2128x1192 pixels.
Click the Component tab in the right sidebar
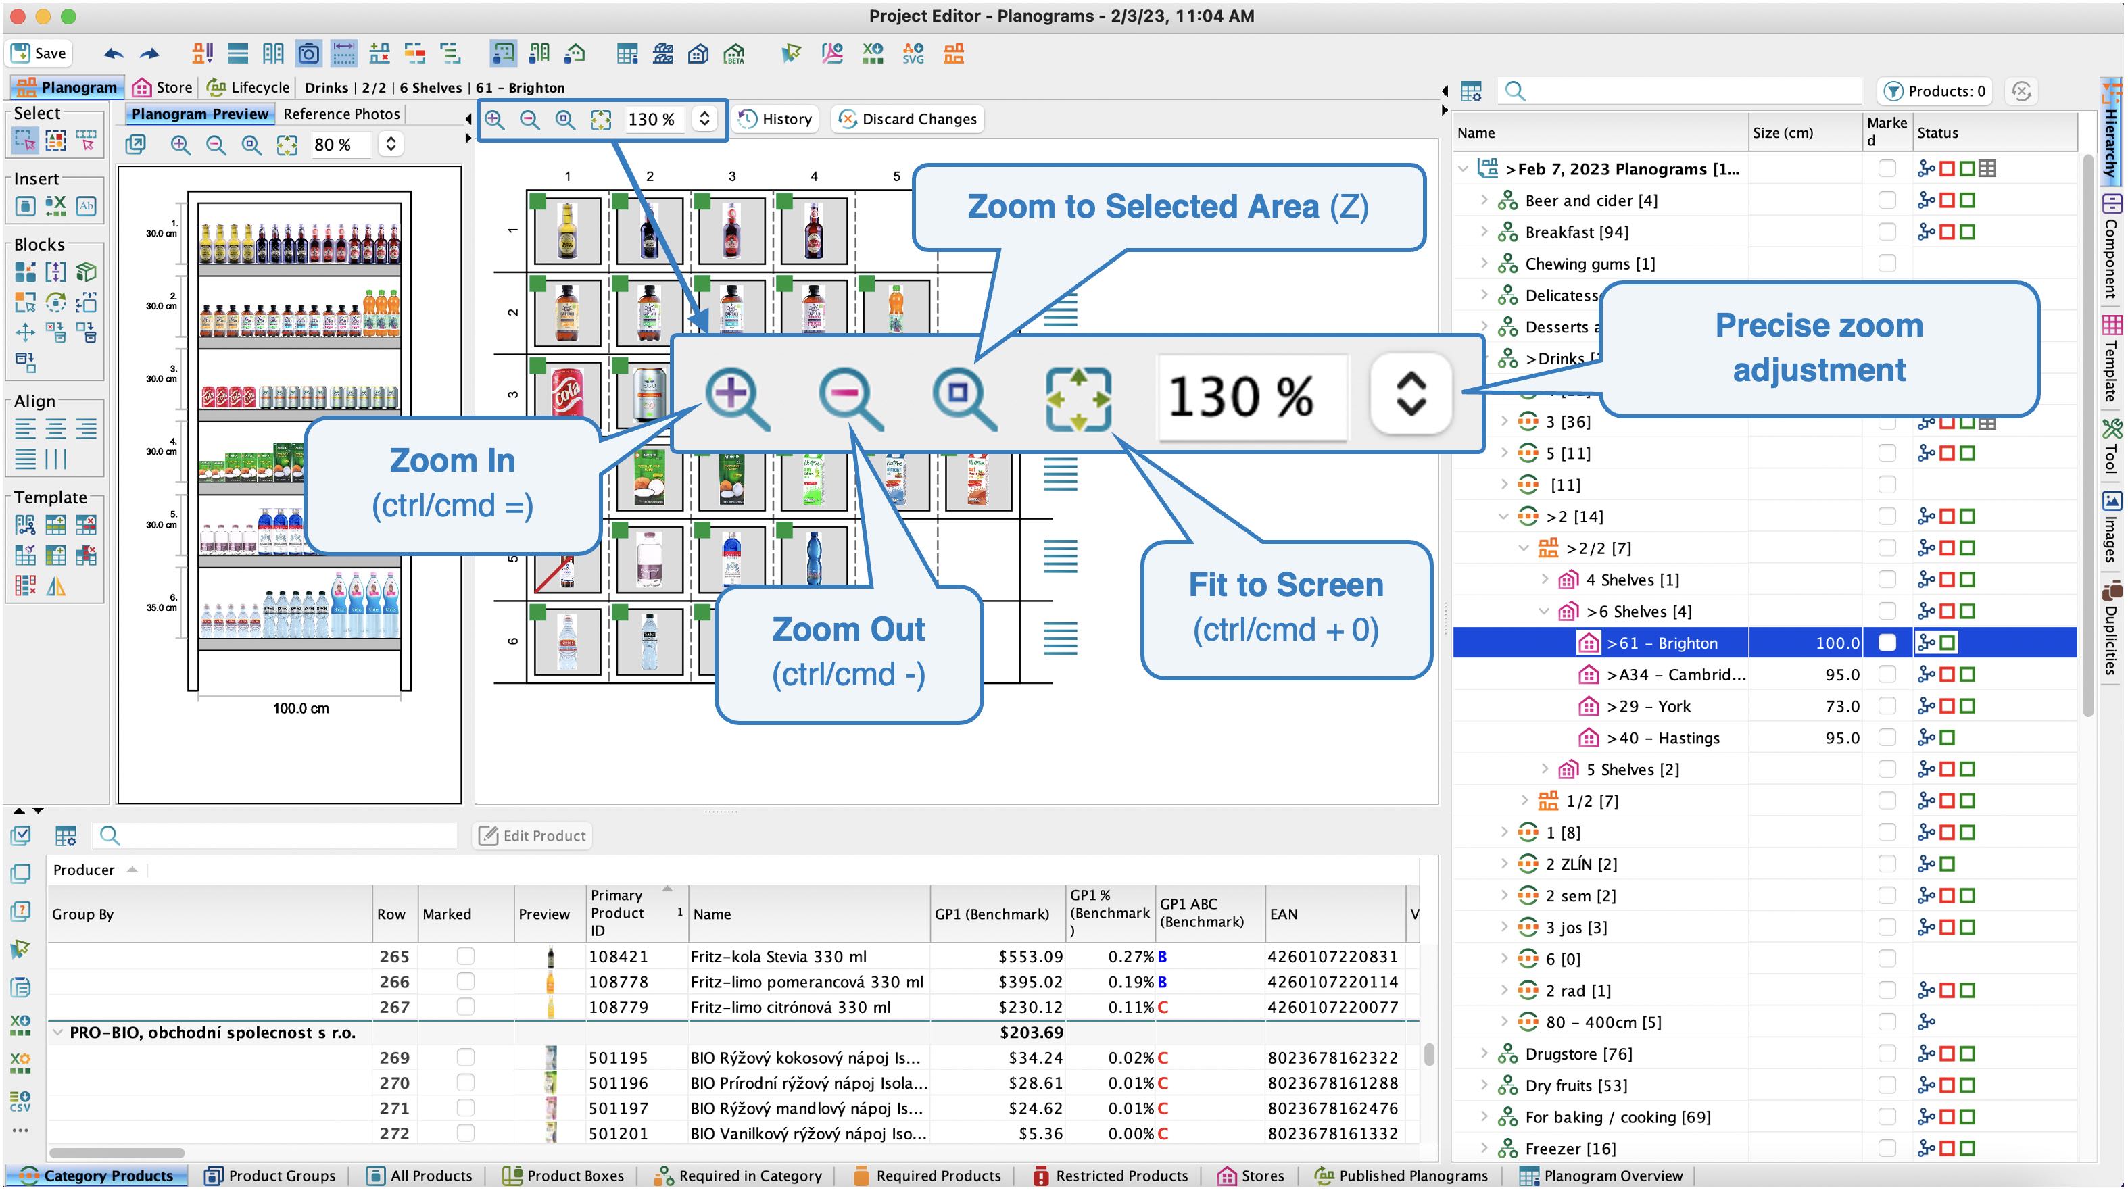2112,248
